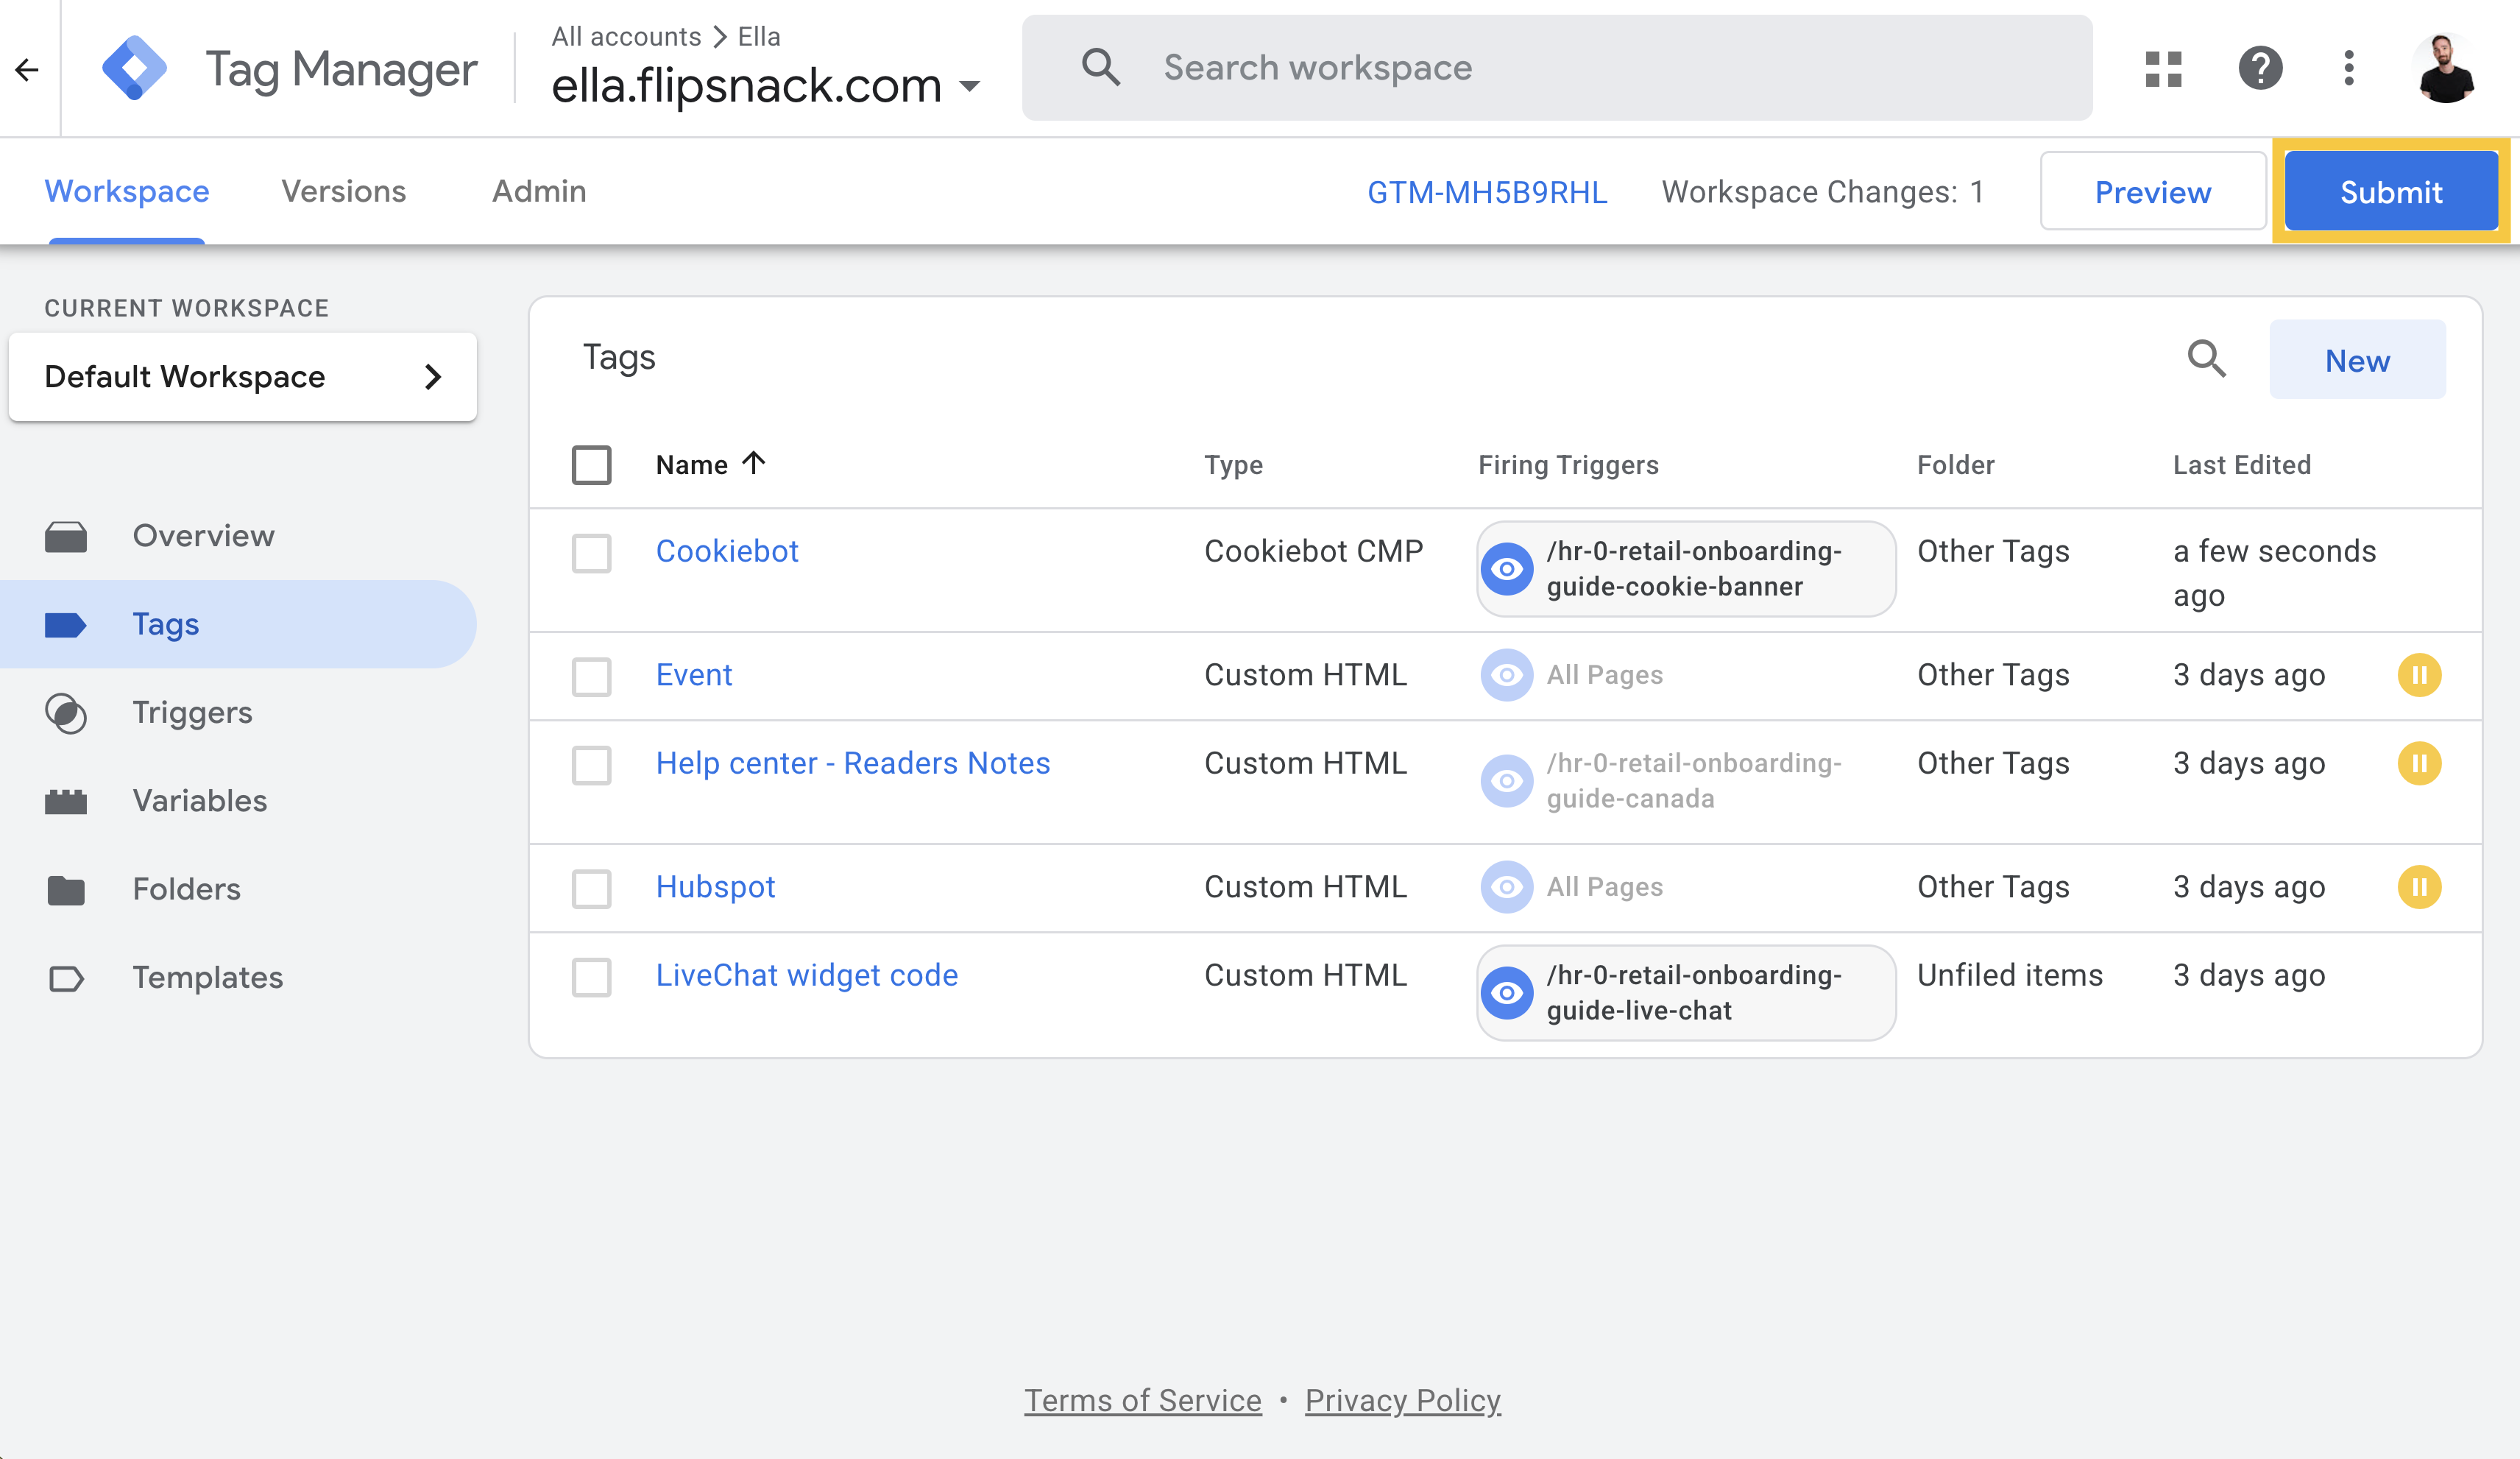Open the Hubspot tag link
The width and height of the screenshot is (2520, 1459).
tap(715, 887)
